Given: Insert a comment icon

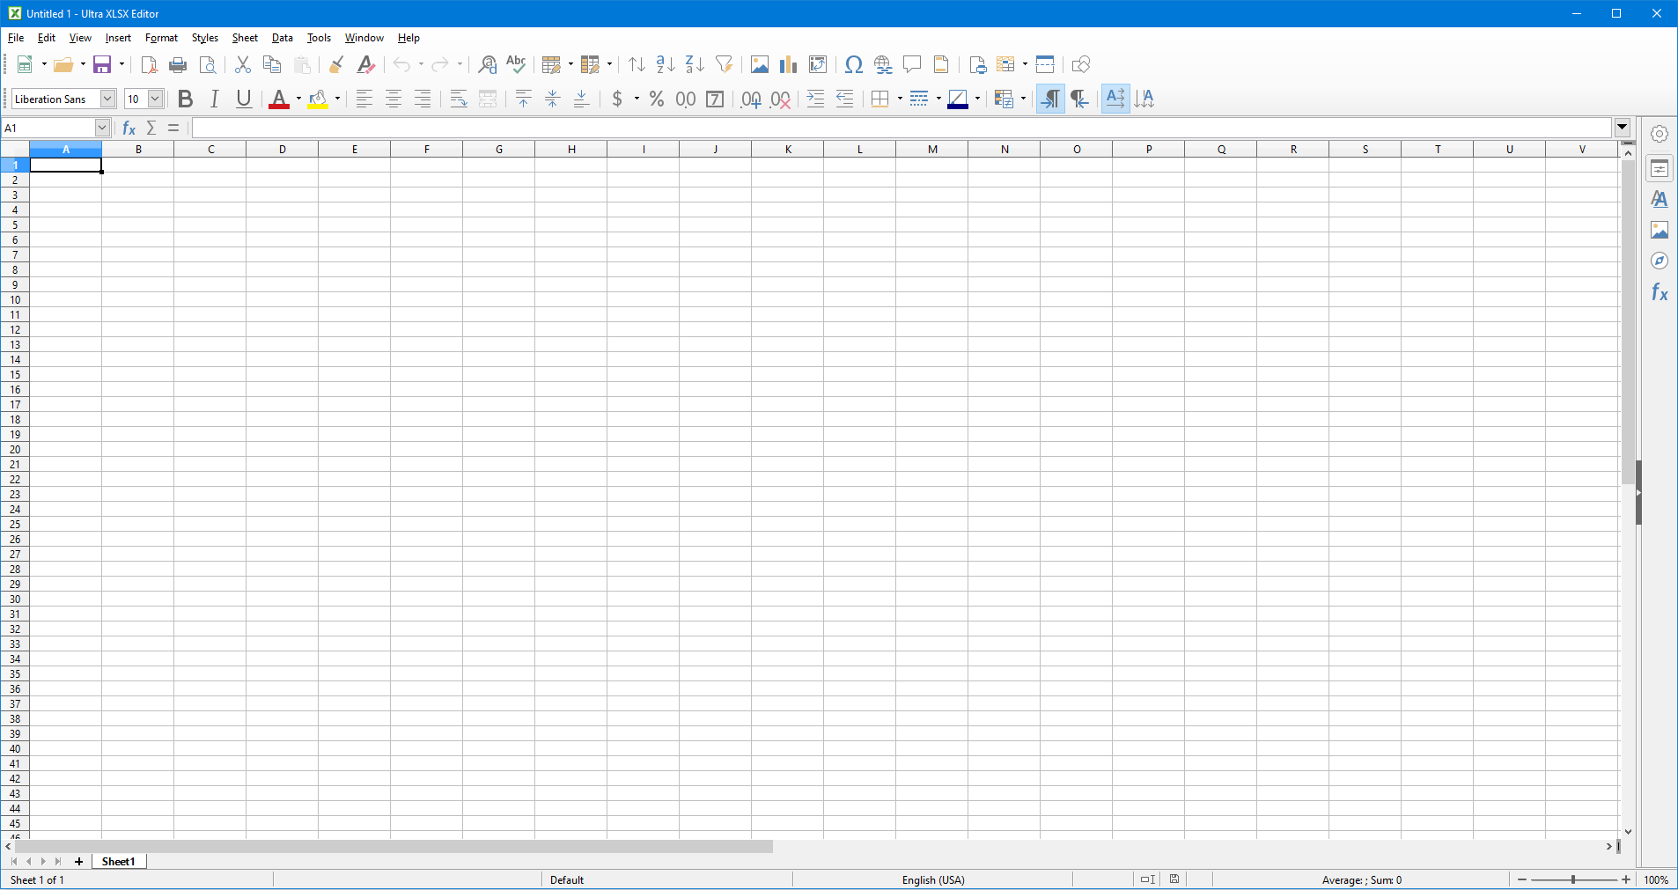Looking at the screenshot, I should pyautogui.click(x=912, y=64).
